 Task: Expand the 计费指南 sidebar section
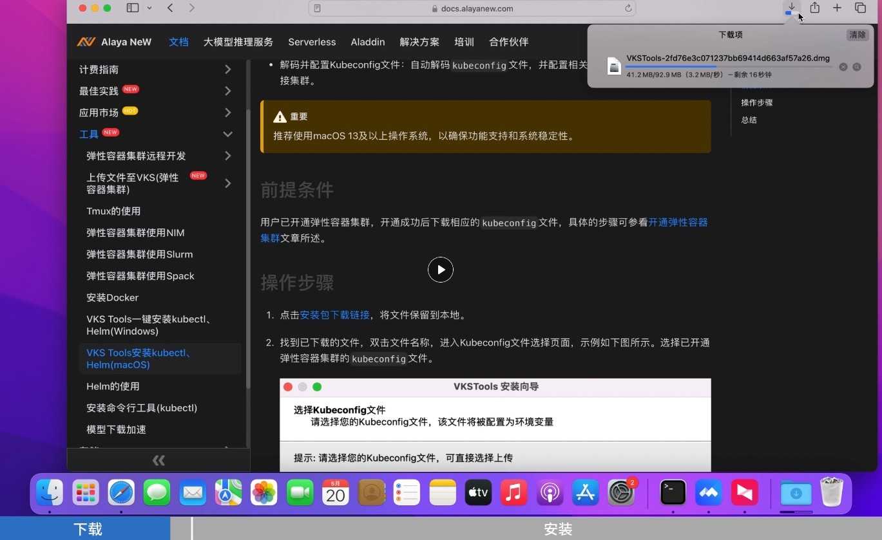(227, 69)
